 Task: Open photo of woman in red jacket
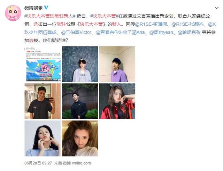[x=117, y=101]
